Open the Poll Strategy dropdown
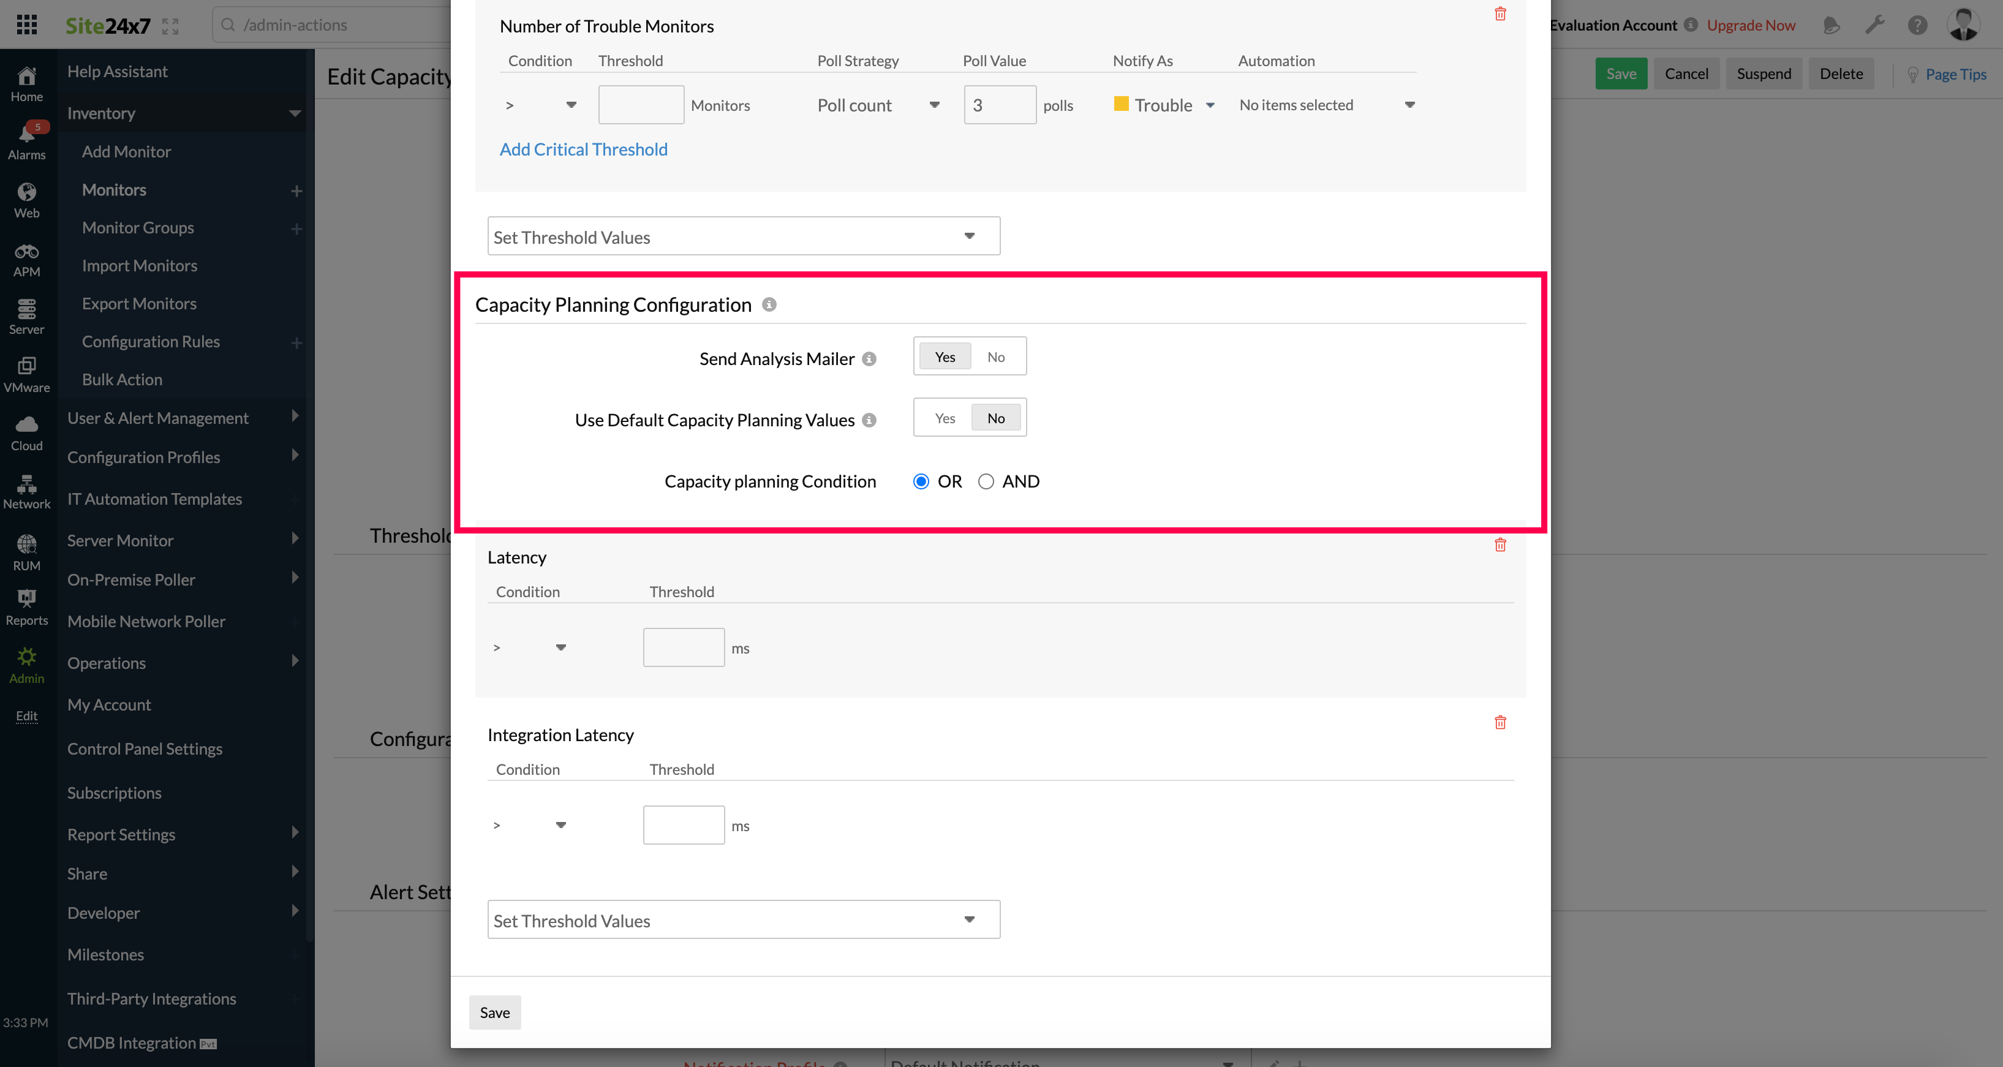This screenshot has width=2003, height=1067. point(933,104)
